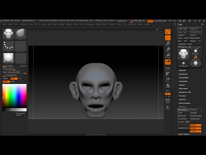Expand the Preview section
This screenshot has height=155, width=206.
pos(182,96)
